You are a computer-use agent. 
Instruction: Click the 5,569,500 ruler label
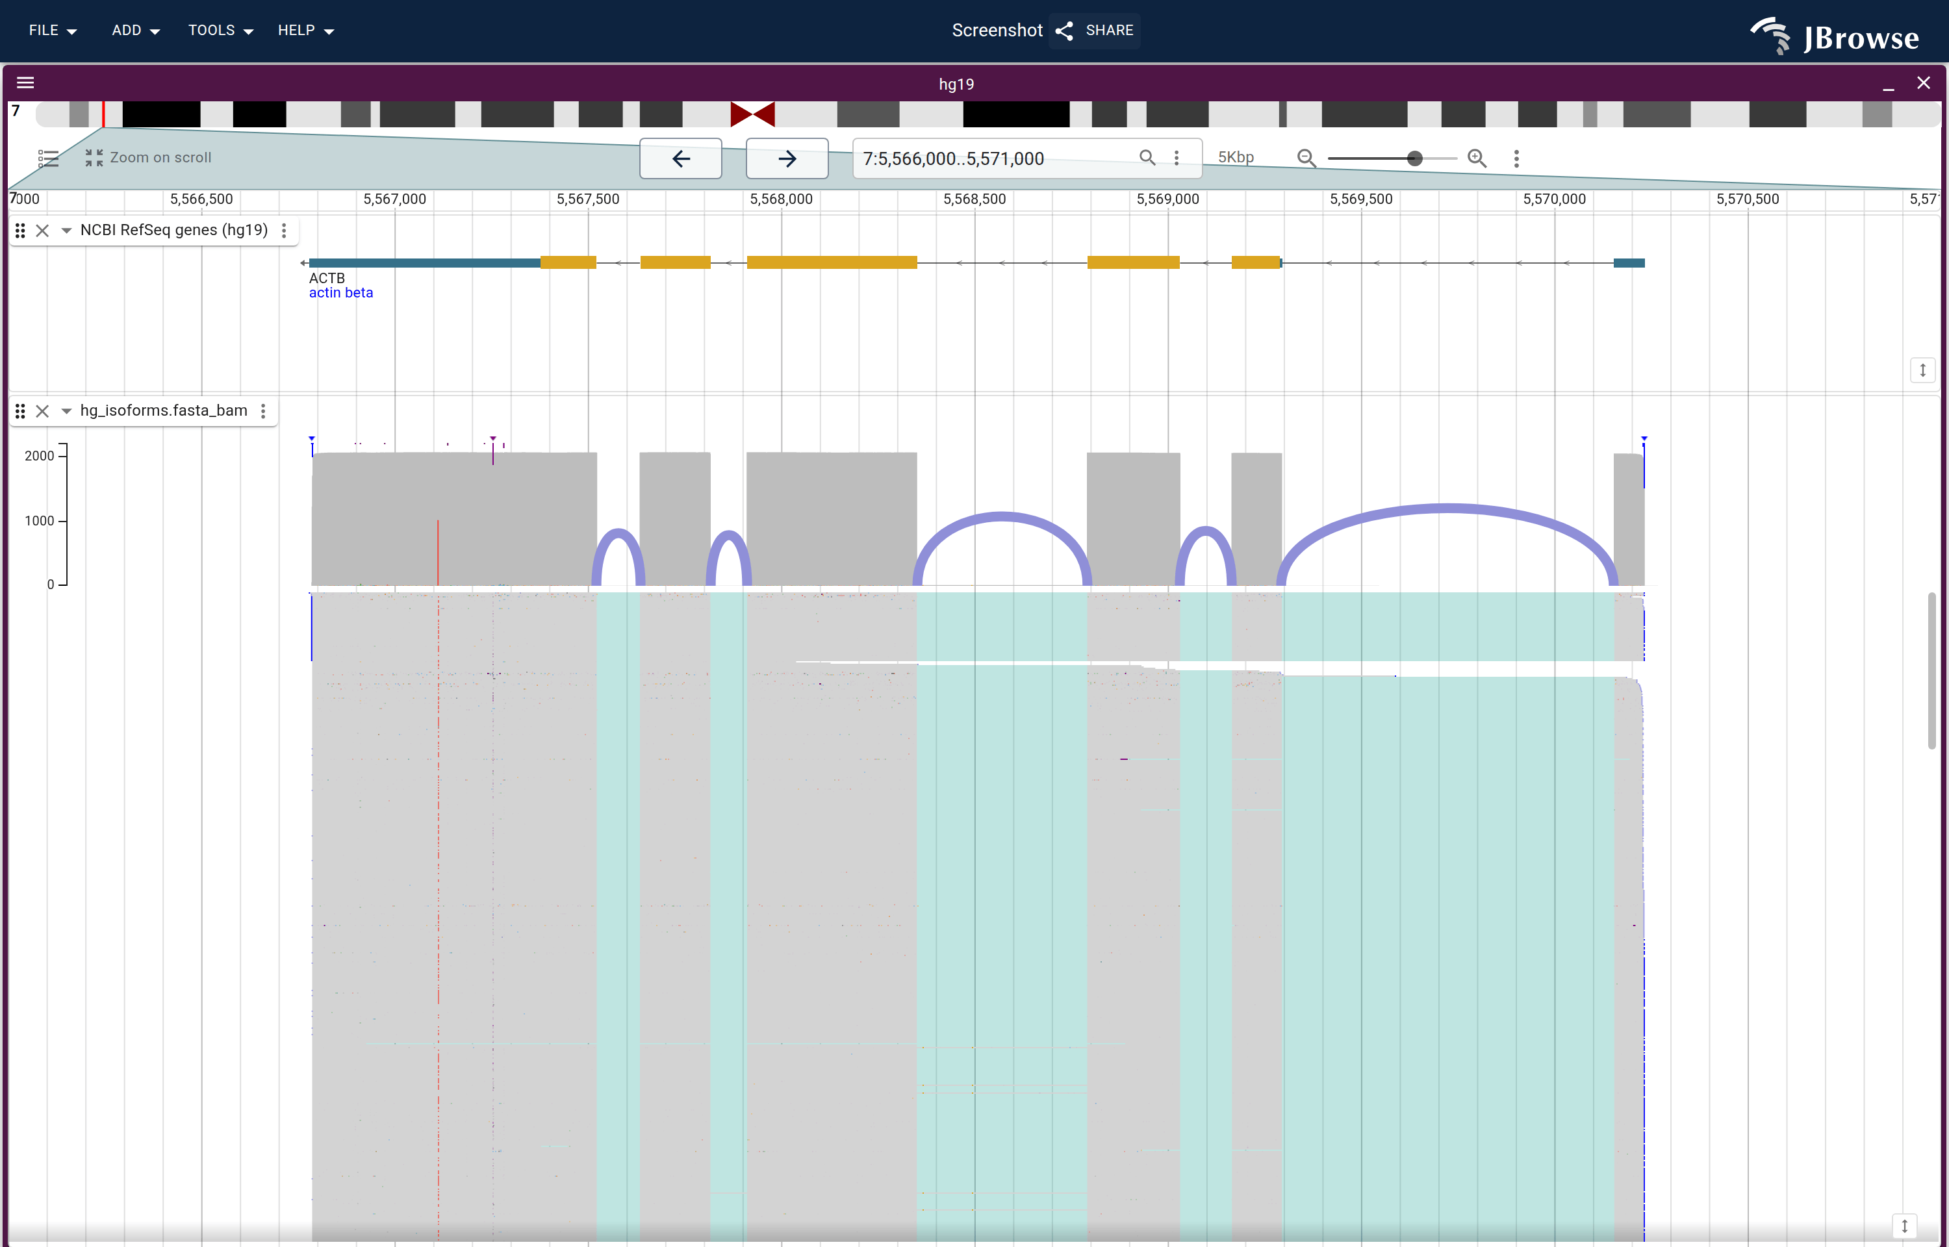[1361, 199]
